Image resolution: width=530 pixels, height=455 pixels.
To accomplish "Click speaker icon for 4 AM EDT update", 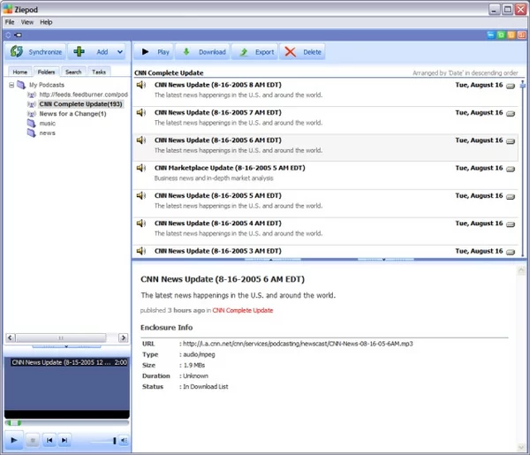I will coord(141,224).
